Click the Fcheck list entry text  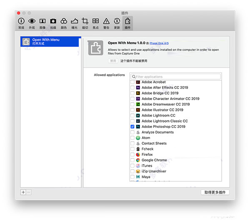click(147, 149)
